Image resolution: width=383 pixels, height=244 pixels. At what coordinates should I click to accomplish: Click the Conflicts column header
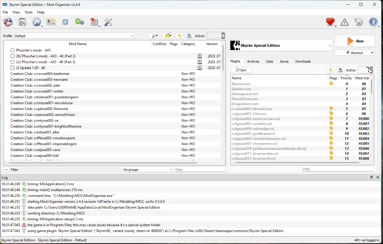(160, 44)
